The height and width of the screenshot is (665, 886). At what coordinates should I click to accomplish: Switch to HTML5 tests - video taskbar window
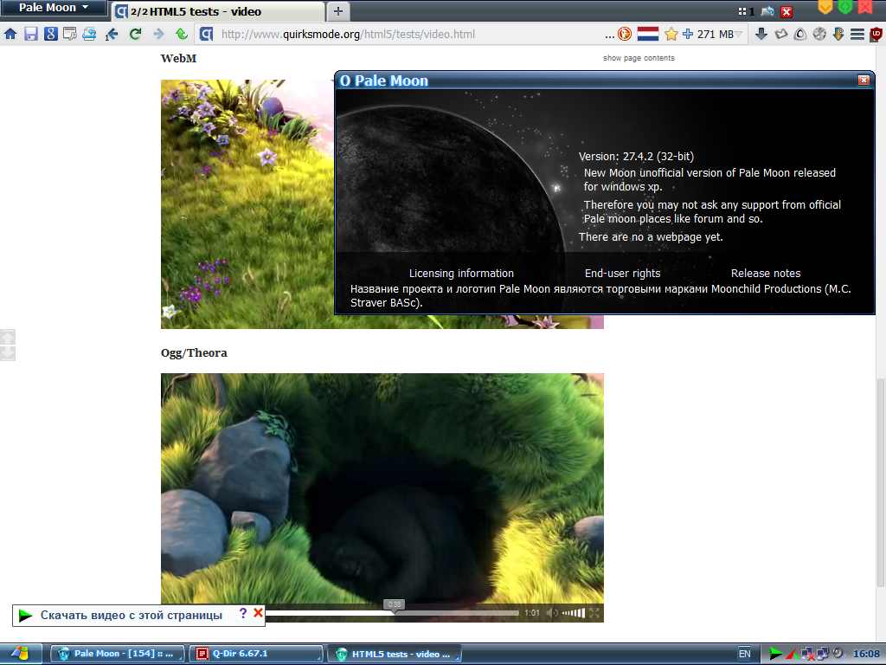tap(395, 654)
